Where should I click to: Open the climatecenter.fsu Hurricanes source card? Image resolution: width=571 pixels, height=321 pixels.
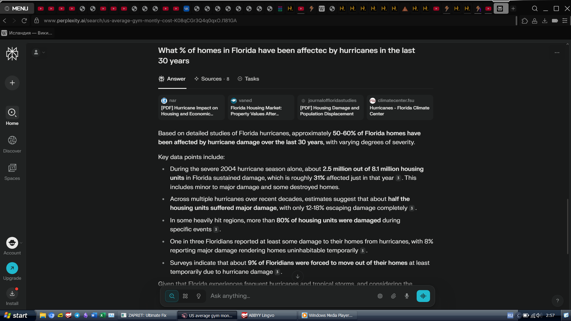[x=399, y=107]
